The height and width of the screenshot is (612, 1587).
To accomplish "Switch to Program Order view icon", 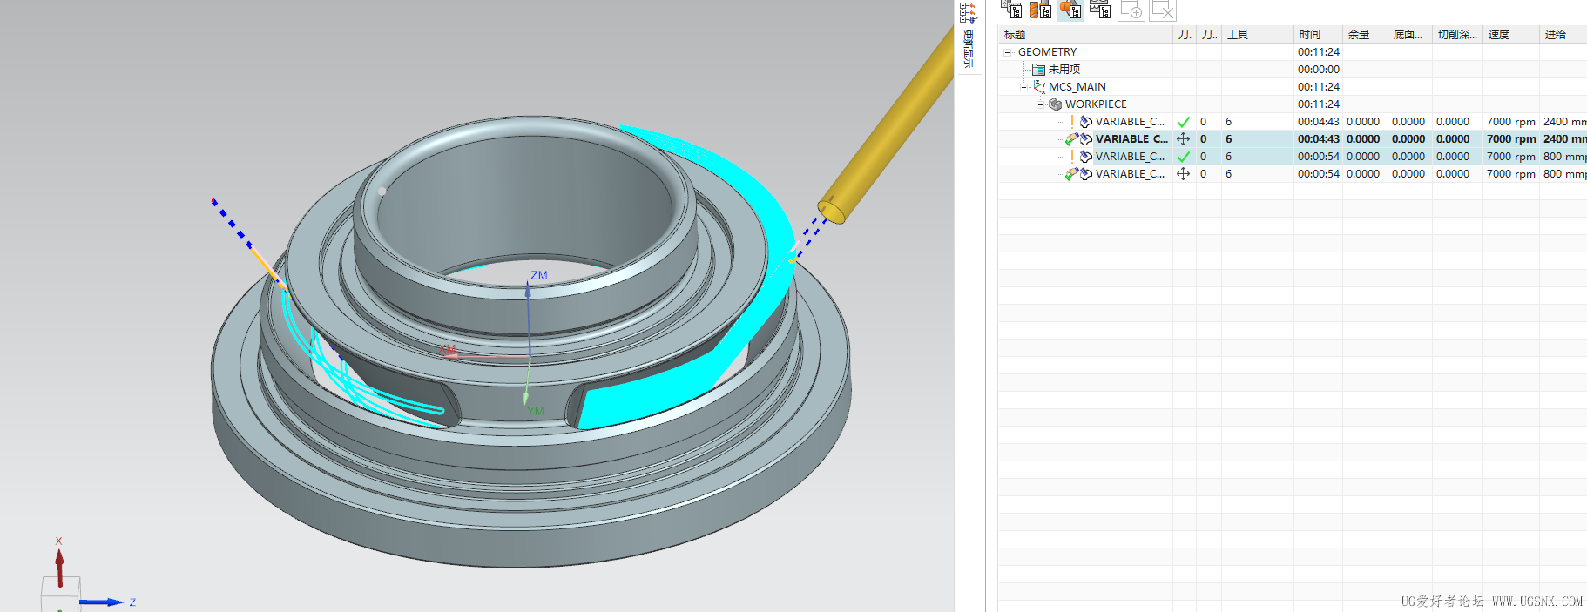I will click(1011, 10).
